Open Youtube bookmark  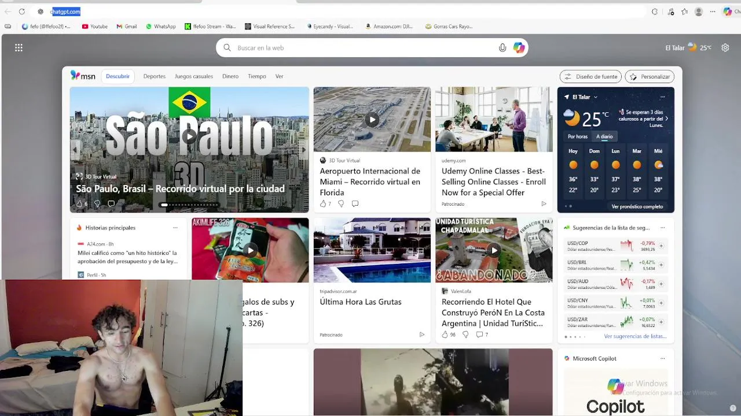pyautogui.click(x=94, y=27)
